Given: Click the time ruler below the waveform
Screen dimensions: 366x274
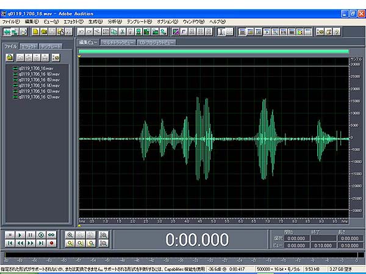Looking at the screenshot, I should (214, 221).
